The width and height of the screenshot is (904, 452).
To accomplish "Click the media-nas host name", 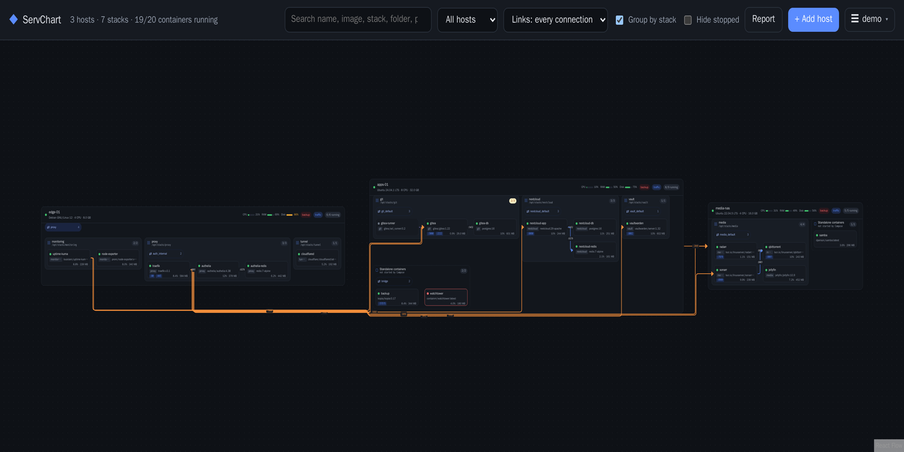I will 722,208.
